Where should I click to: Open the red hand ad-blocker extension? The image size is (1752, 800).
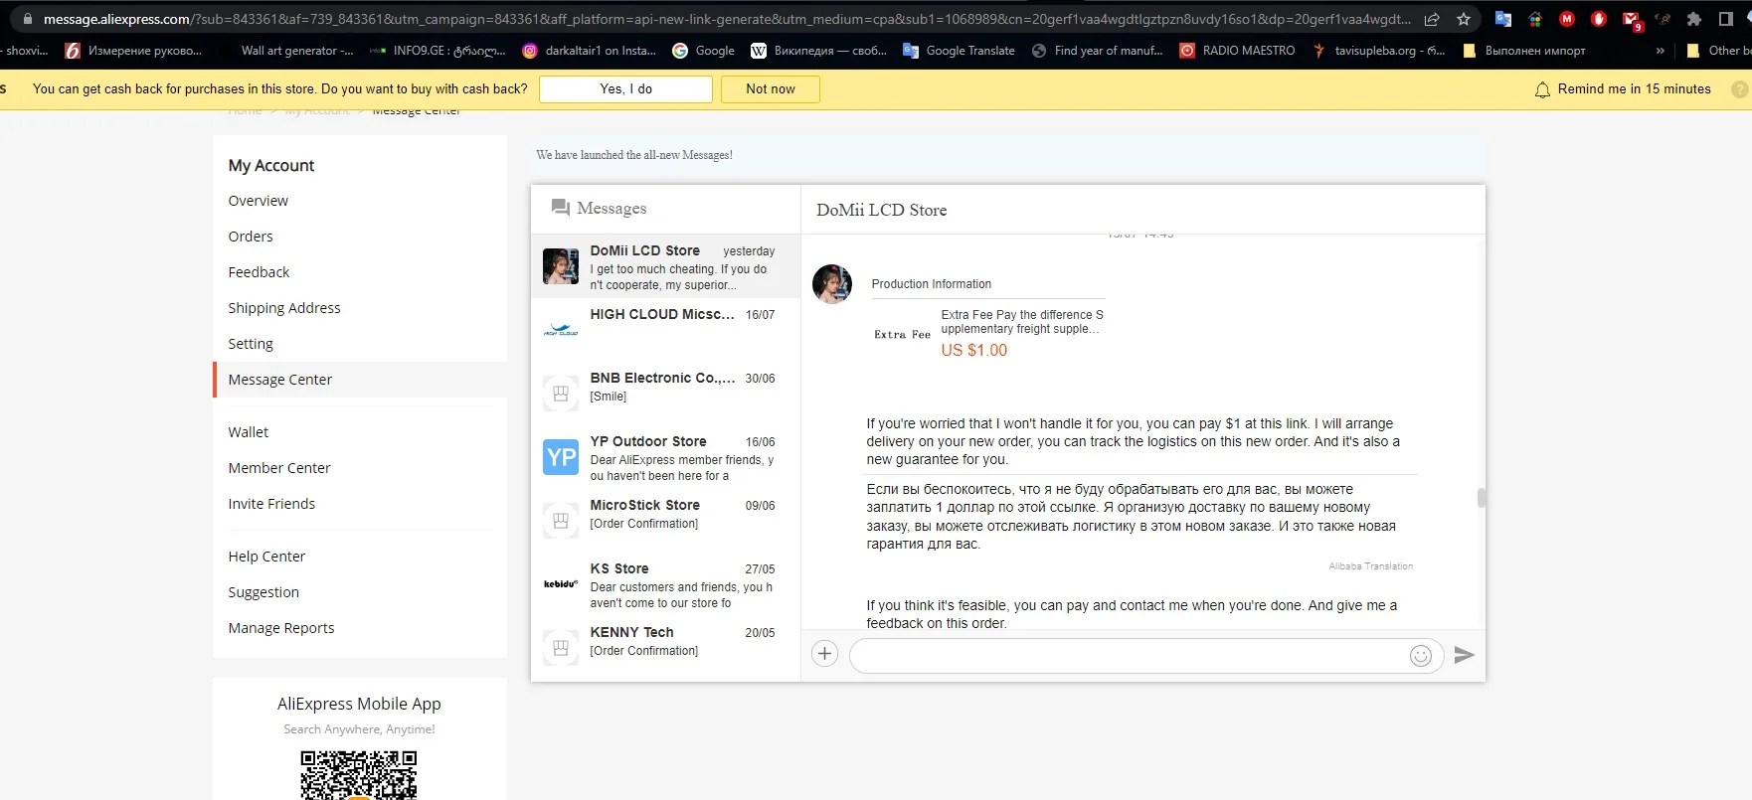1599,19
